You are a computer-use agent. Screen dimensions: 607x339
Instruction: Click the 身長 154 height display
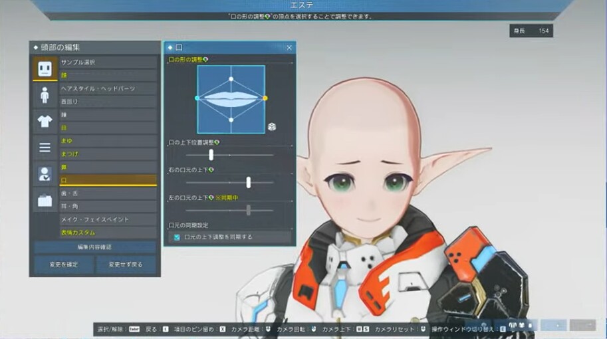(531, 31)
